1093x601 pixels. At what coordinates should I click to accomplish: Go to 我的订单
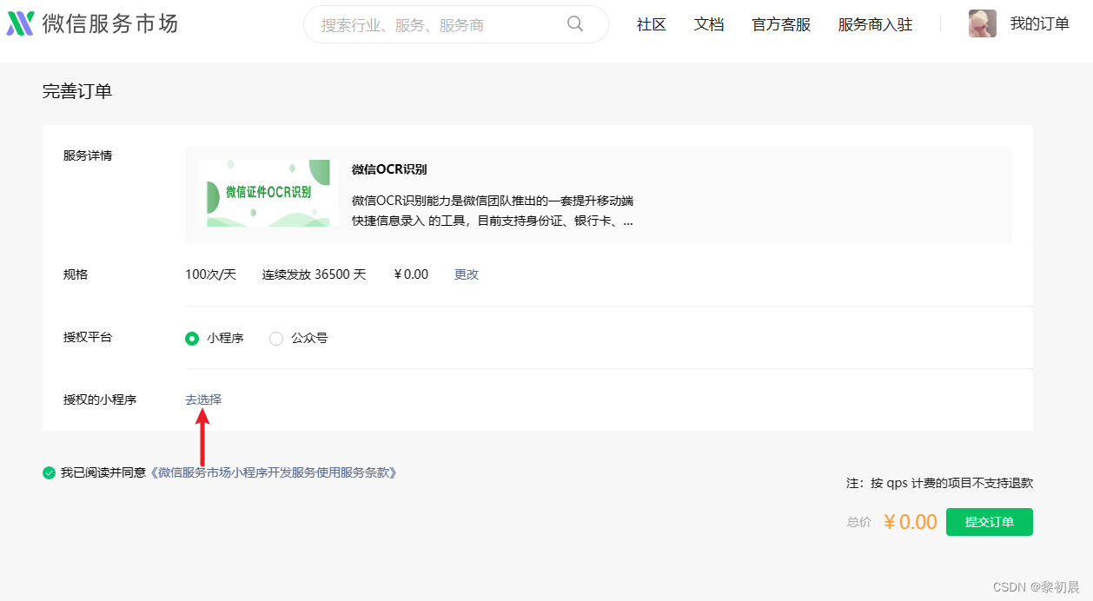pyautogui.click(x=1040, y=23)
